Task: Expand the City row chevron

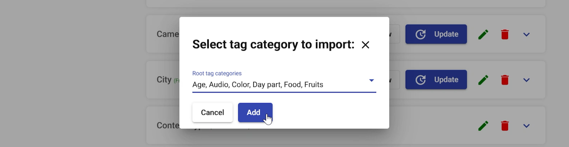Action: coord(526,80)
